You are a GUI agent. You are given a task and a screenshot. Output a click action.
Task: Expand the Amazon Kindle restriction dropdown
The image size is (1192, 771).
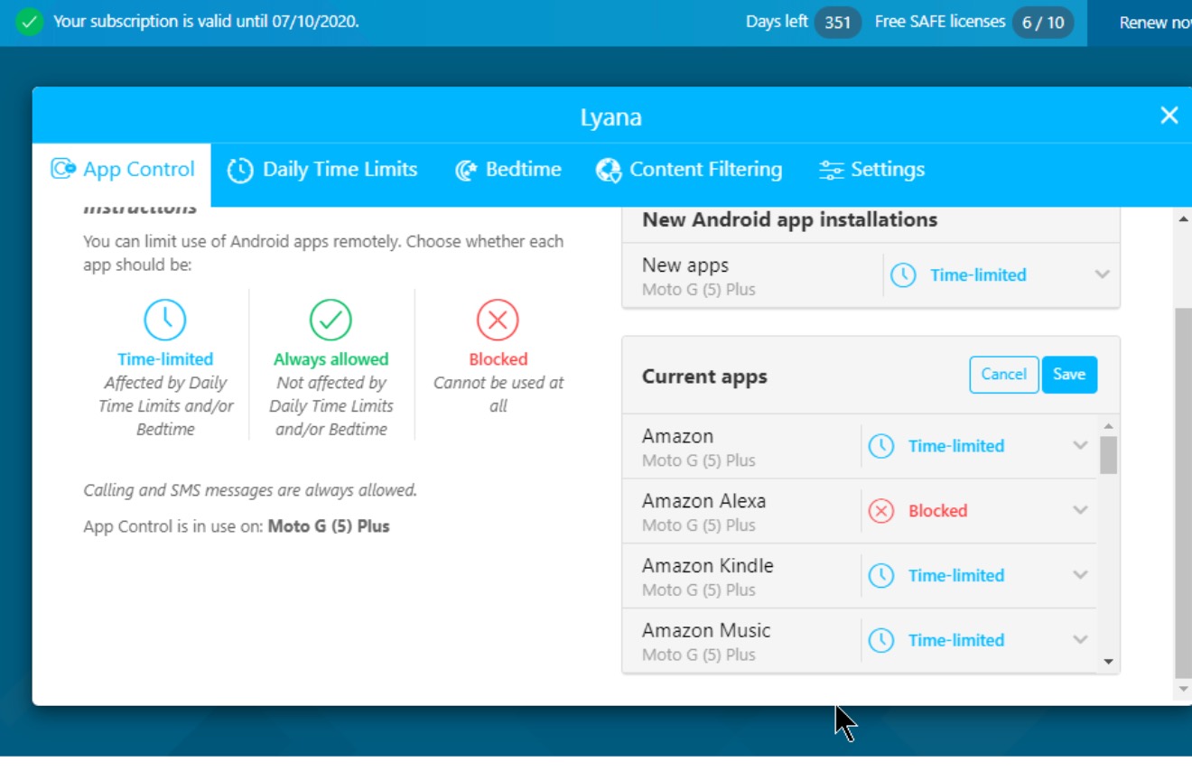pyautogui.click(x=1080, y=575)
